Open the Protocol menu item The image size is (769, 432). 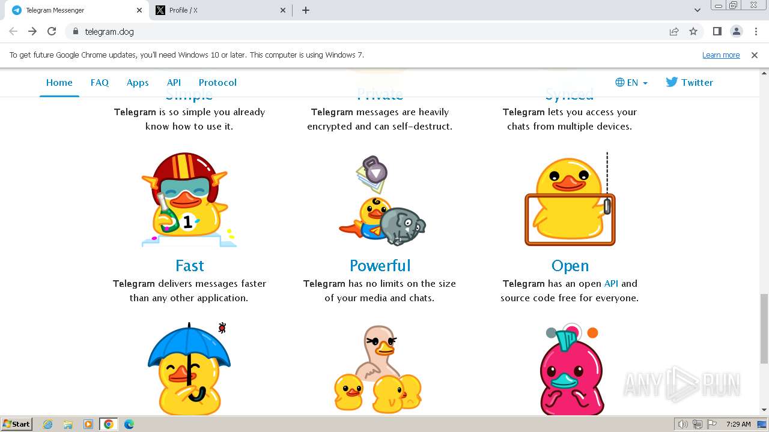click(217, 82)
